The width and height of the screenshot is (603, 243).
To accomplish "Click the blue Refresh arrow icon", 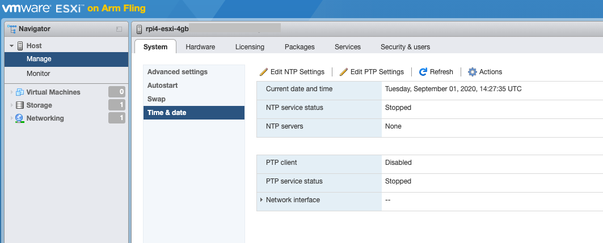I will 423,72.
